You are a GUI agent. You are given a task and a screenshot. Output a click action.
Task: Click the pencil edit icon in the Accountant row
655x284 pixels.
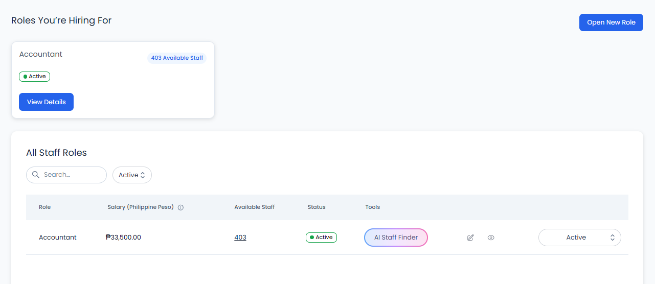[470, 238]
